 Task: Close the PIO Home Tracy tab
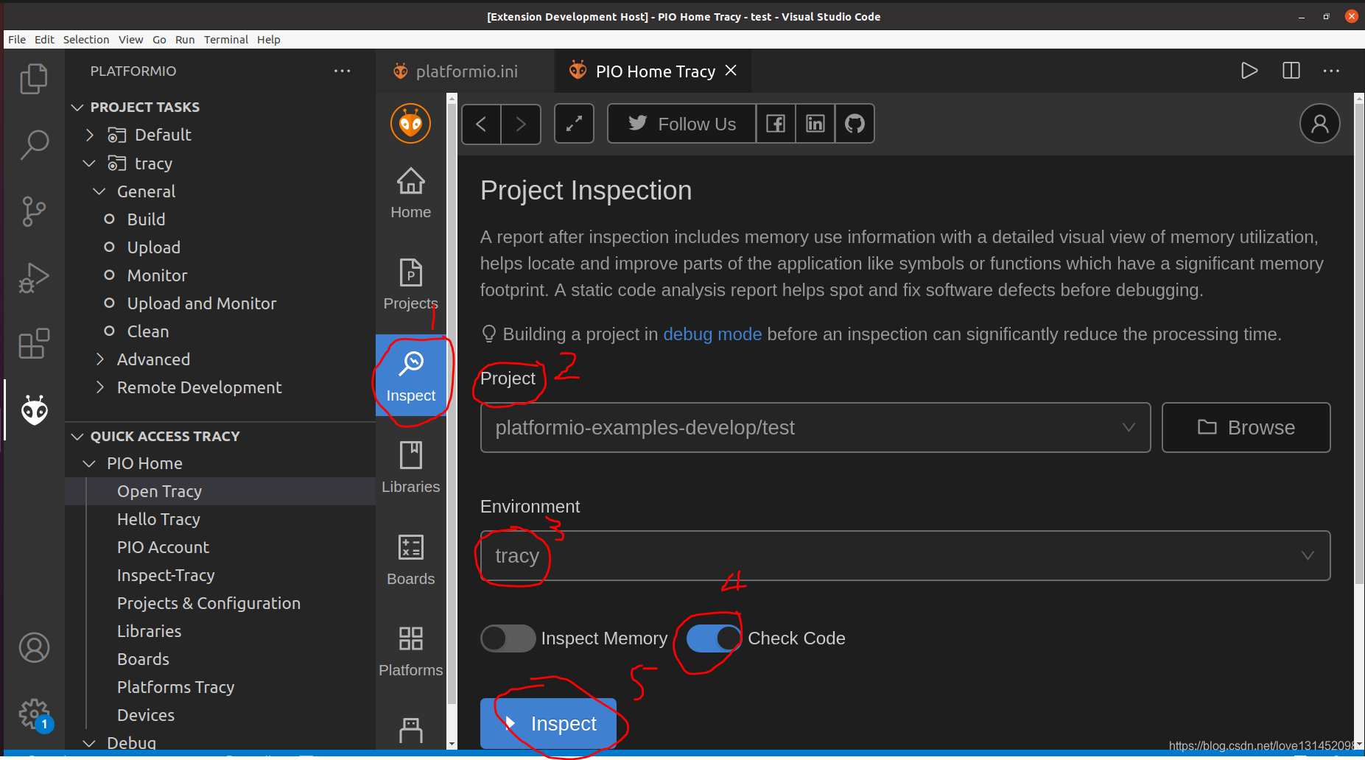click(x=731, y=71)
